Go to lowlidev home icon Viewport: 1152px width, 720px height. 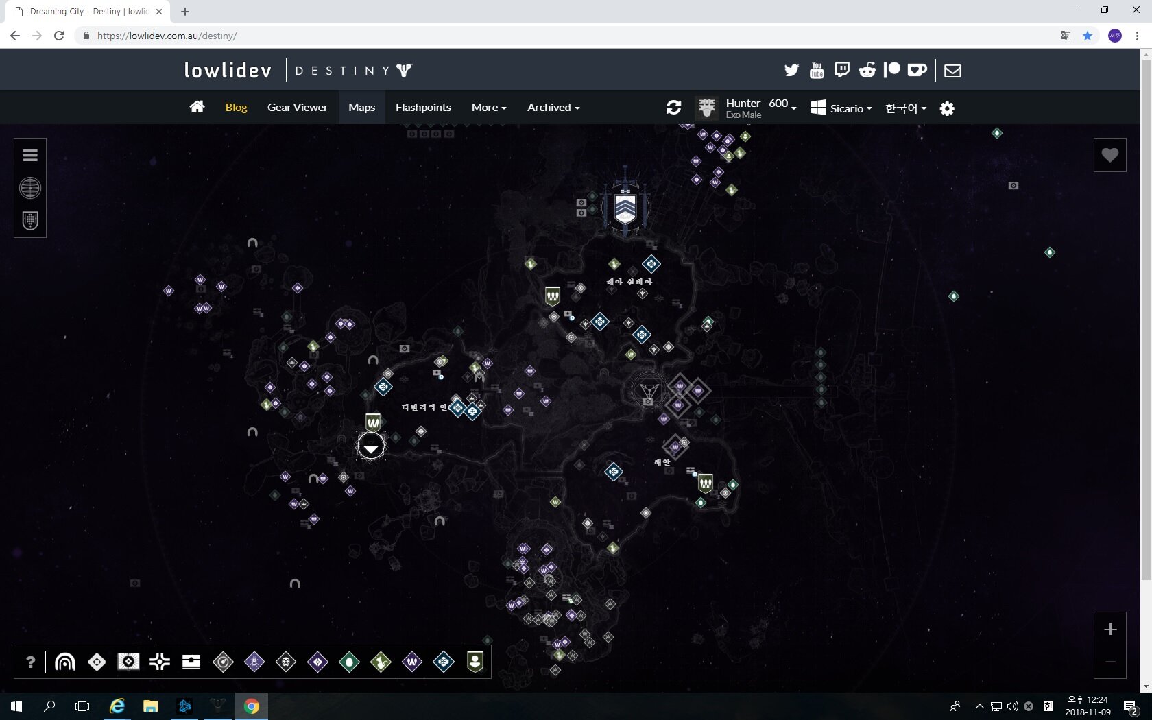197,107
